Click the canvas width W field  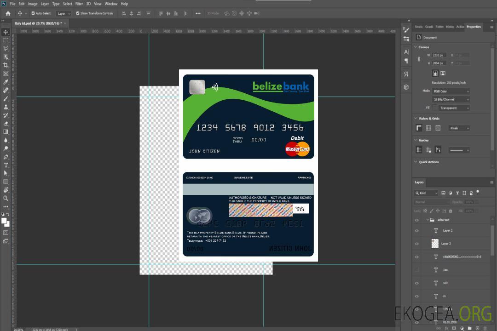pos(439,55)
